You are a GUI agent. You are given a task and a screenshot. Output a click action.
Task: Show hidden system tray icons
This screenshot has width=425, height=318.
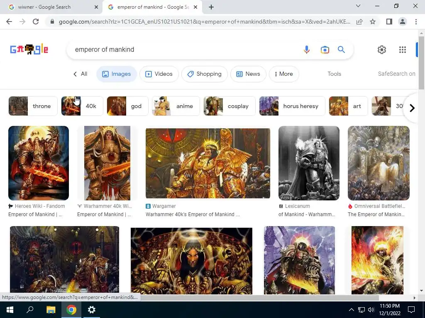tap(351, 310)
